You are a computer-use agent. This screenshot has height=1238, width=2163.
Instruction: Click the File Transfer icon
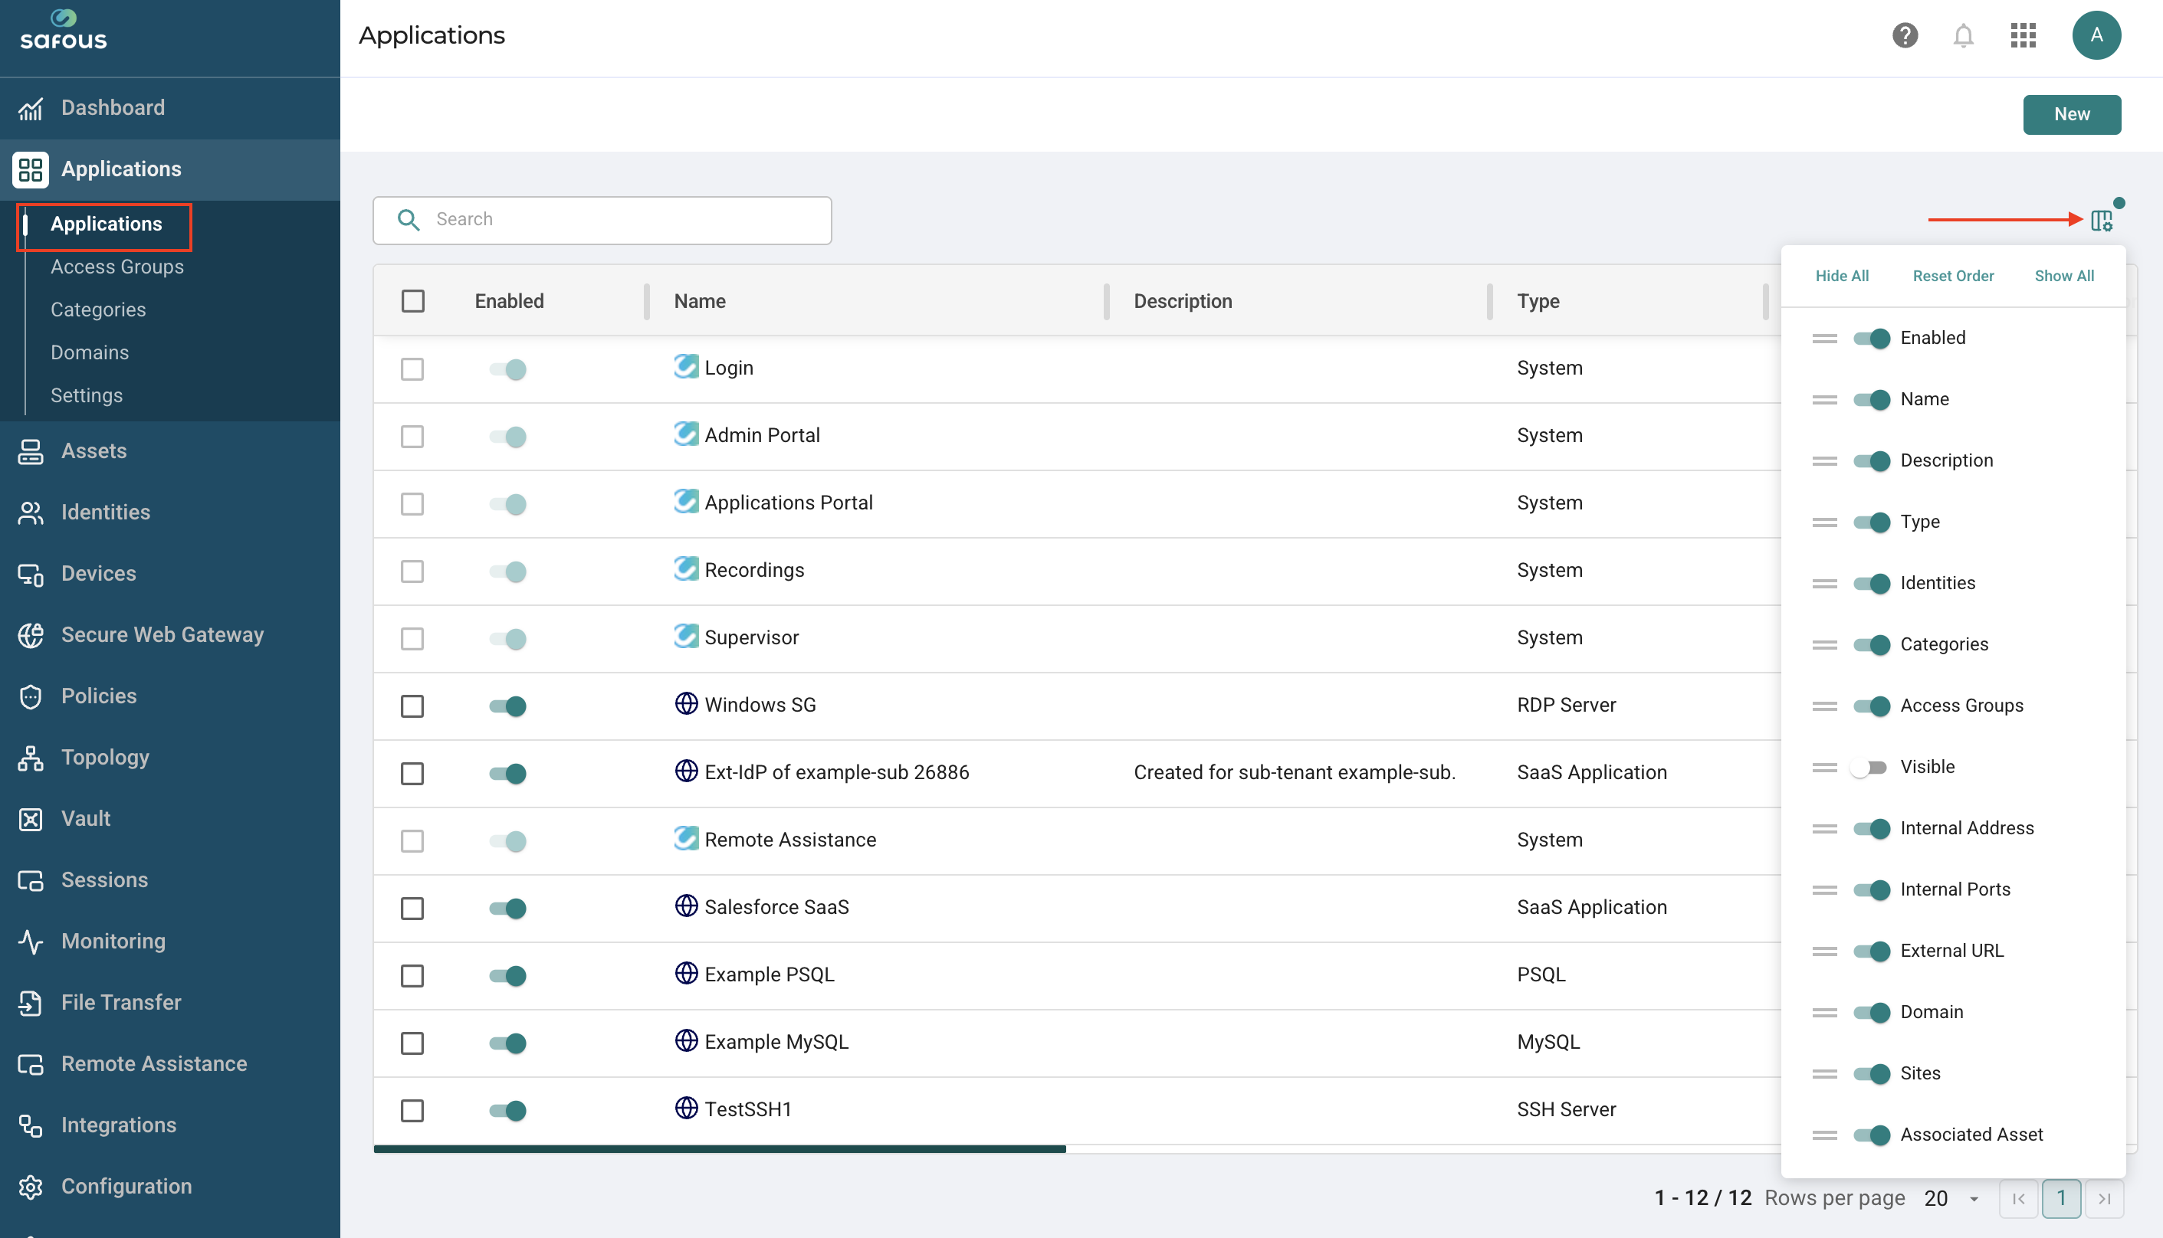tap(31, 1003)
